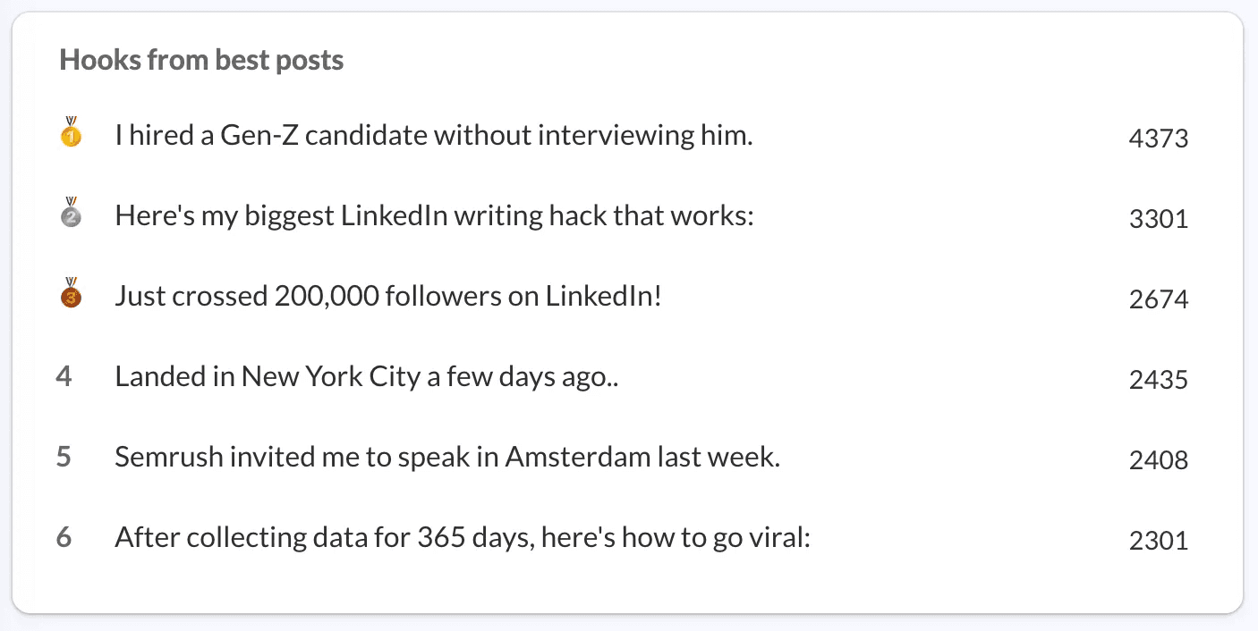The width and height of the screenshot is (1258, 631).
Task: Click the bronze third-place medal icon
Action: click(x=71, y=293)
